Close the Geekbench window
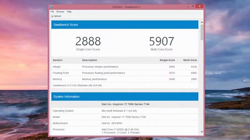 point(200,6)
